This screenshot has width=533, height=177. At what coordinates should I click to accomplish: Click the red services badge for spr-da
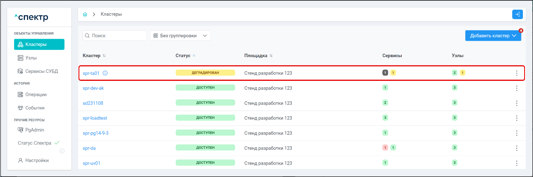point(386,148)
